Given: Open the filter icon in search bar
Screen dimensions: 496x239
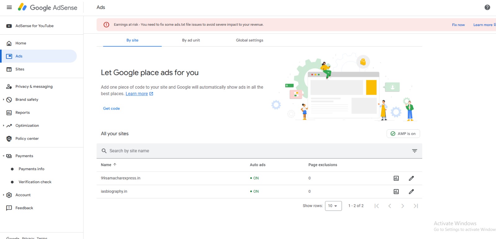Looking at the screenshot, I should pyautogui.click(x=414, y=151).
